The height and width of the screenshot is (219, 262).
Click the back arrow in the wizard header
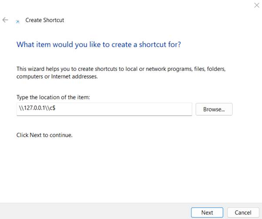(x=5, y=20)
